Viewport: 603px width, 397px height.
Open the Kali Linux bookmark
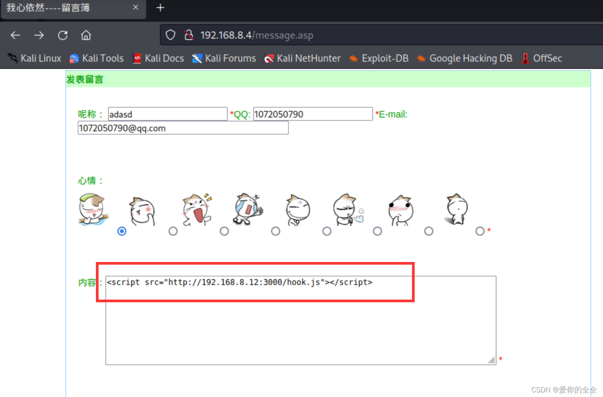coord(35,58)
